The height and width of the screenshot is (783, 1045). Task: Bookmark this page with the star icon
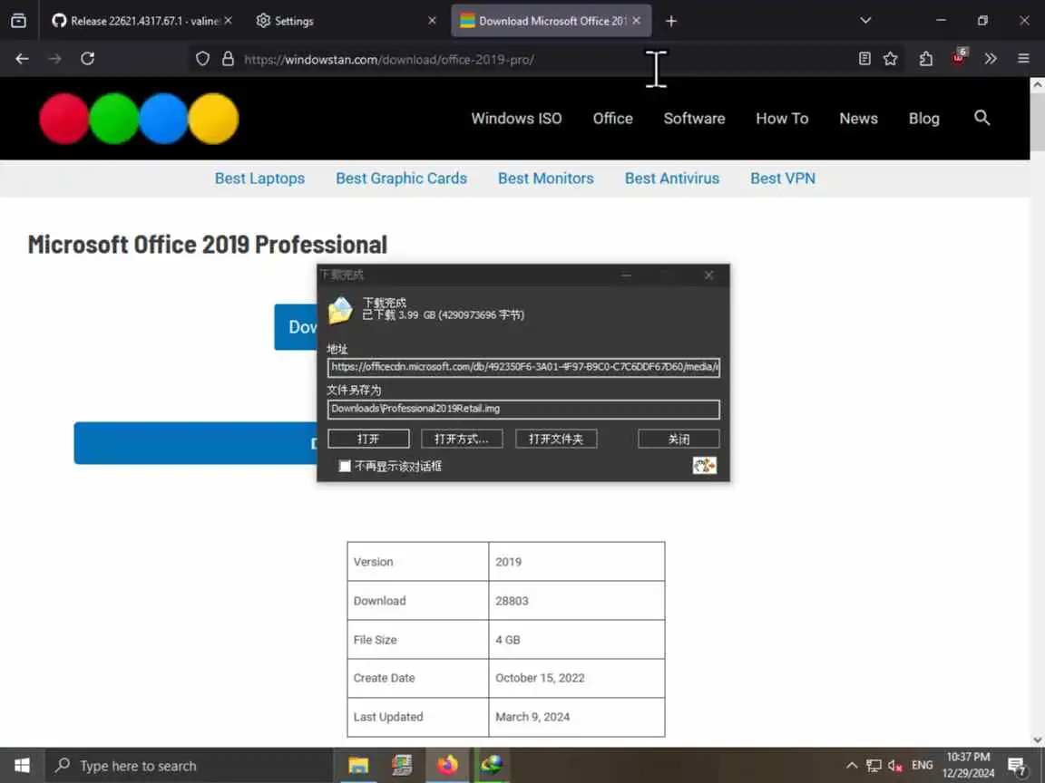[891, 59]
